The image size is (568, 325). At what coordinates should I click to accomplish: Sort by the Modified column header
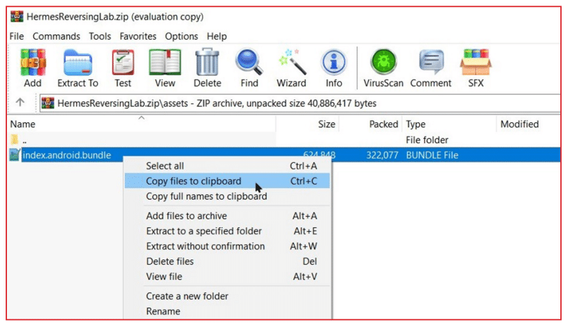[x=528, y=124]
